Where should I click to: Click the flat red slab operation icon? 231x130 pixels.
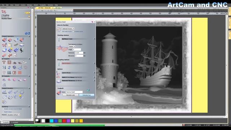pyautogui.click(x=4, y=55)
